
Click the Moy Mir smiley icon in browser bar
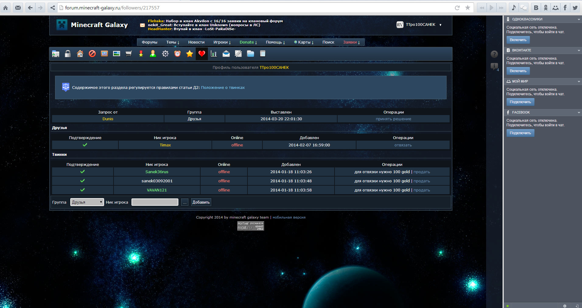(x=556, y=8)
